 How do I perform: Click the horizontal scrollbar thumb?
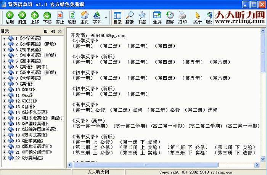pos(146,165)
